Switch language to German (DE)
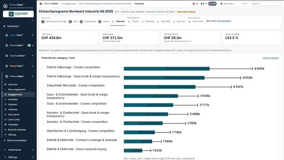This screenshot has height=160, width=284. pos(196,4)
